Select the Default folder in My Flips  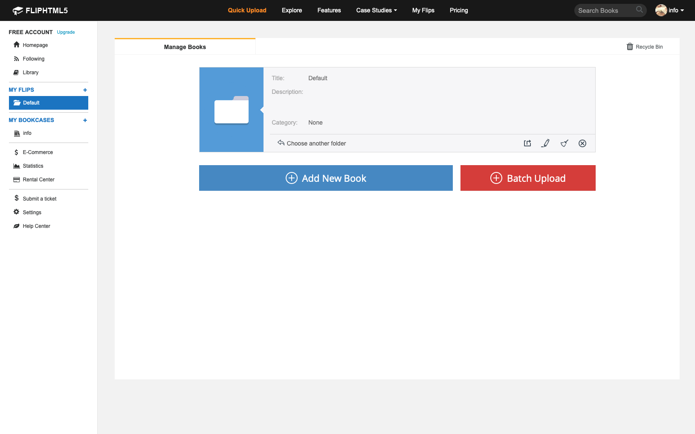pyautogui.click(x=48, y=103)
